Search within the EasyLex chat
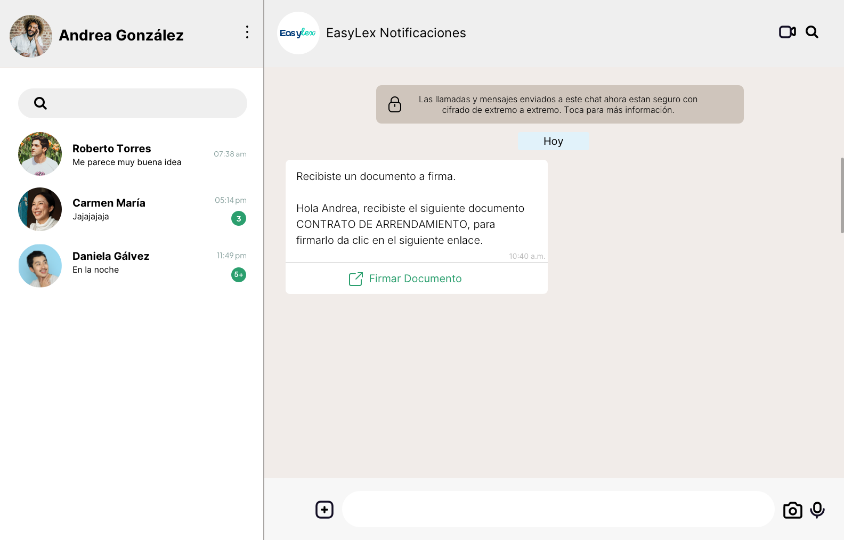844x540 pixels. pyautogui.click(x=811, y=32)
